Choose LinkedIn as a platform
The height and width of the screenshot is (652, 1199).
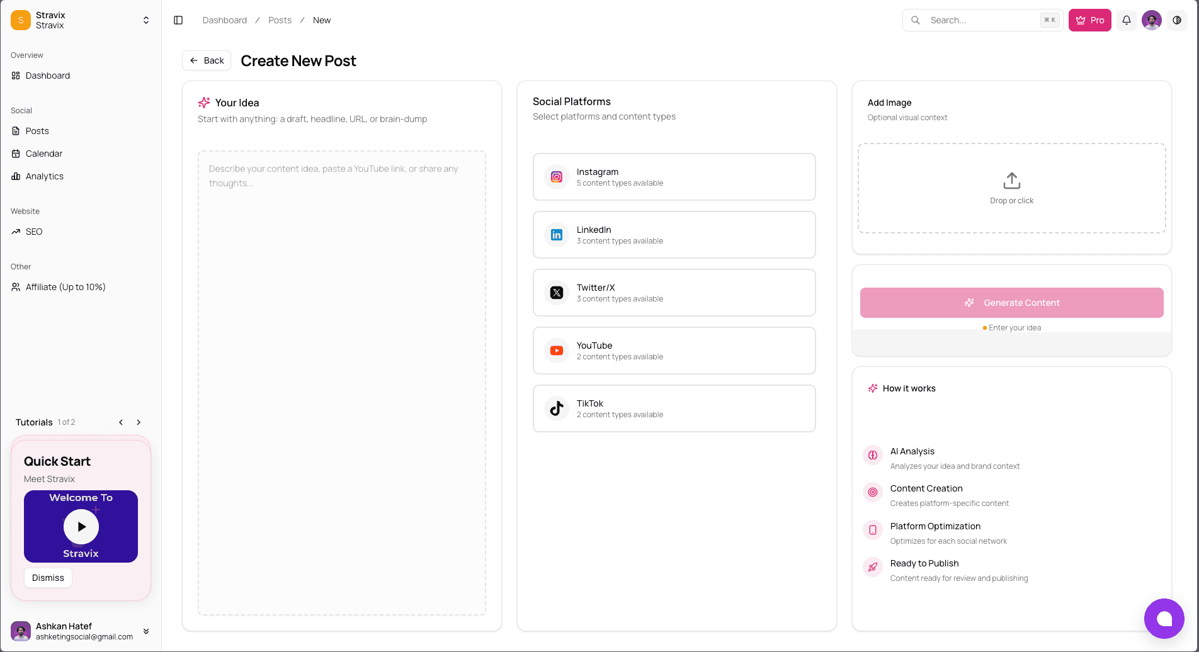tap(673, 235)
